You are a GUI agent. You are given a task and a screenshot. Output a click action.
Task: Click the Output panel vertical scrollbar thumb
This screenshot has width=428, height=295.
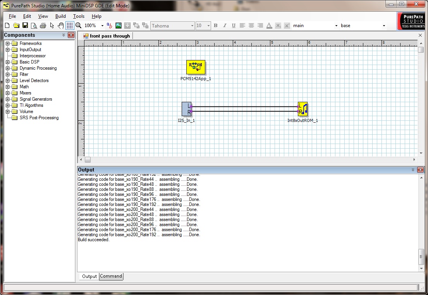tap(421, 257)
